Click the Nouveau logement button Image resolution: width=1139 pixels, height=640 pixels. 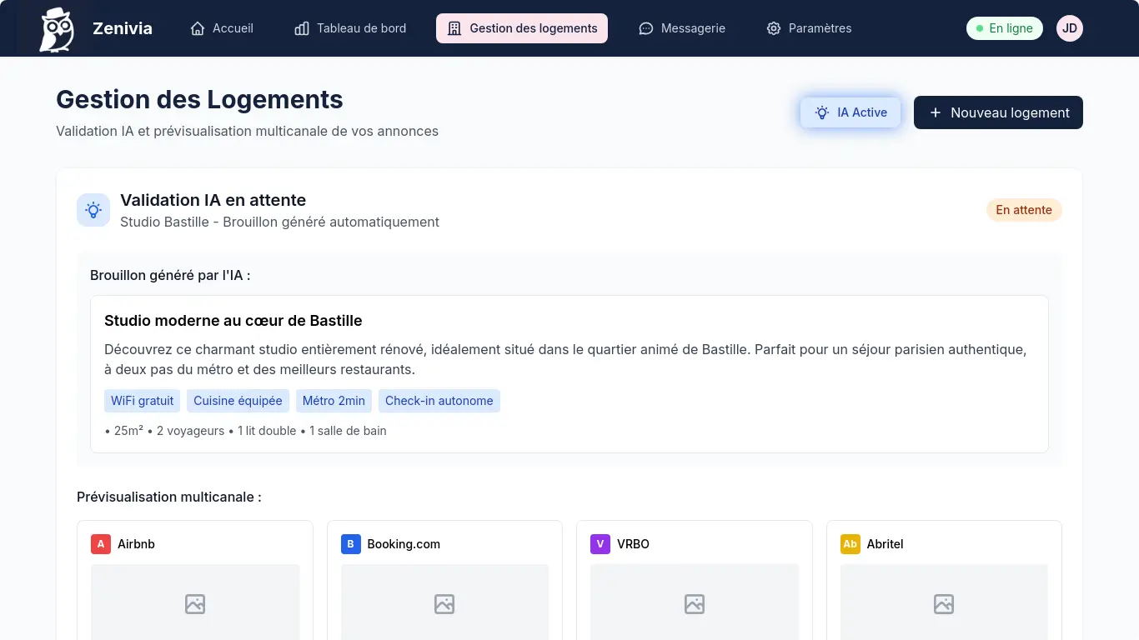pos(998,112)
